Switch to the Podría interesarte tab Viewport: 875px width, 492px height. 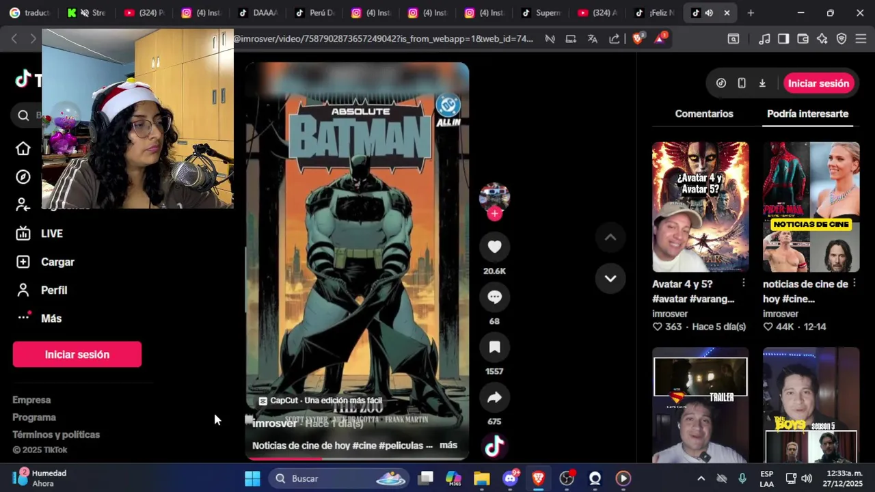click(807, 114)
